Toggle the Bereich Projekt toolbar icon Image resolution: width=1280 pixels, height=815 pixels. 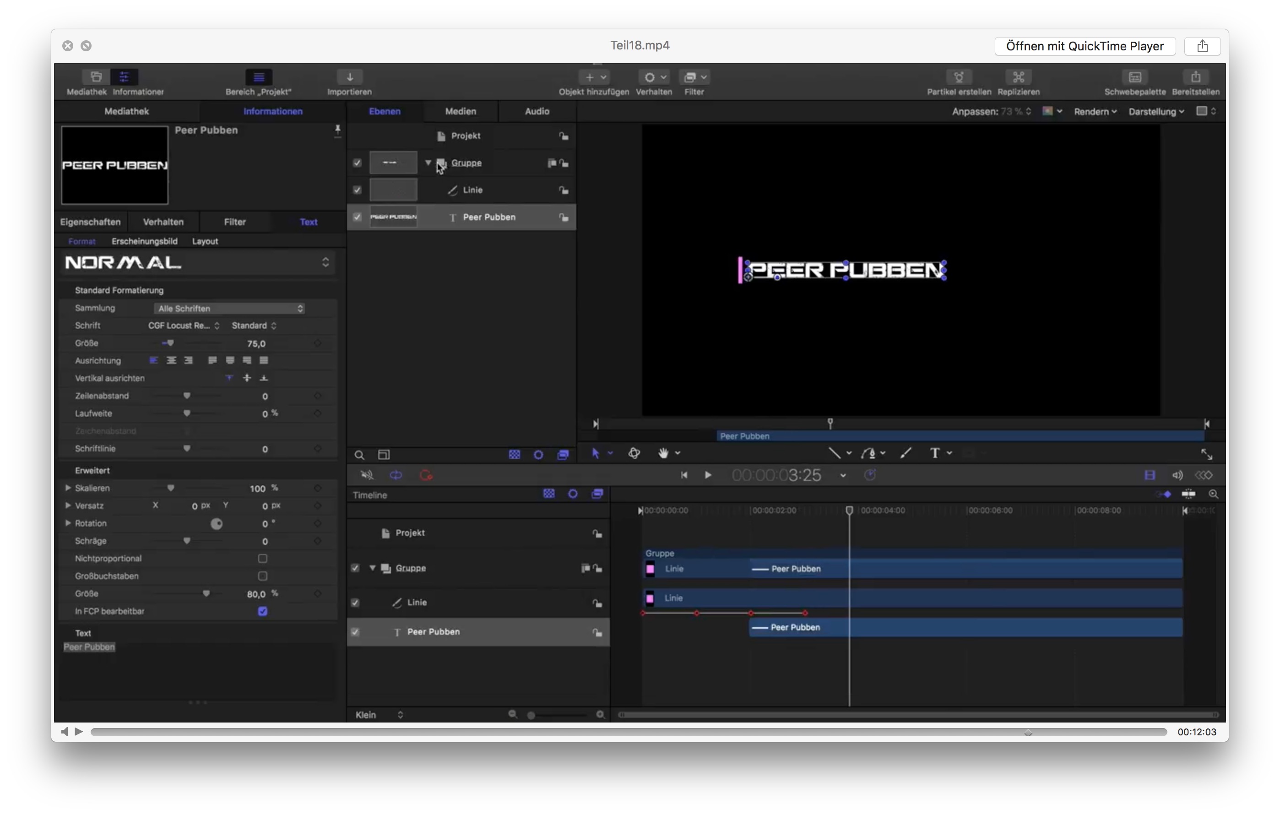[x=258, y=77]
